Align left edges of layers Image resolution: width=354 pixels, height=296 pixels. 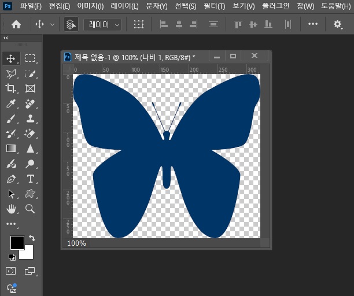tap(164, 24)
